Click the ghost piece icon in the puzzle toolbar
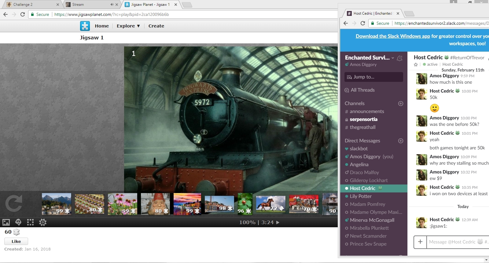 18,222
